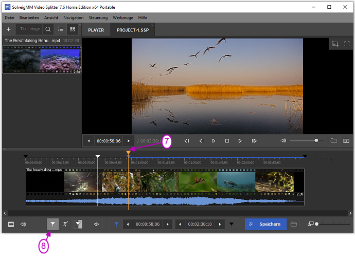
Task: Click the blue start marker icon
Action: tap(116, 224)
